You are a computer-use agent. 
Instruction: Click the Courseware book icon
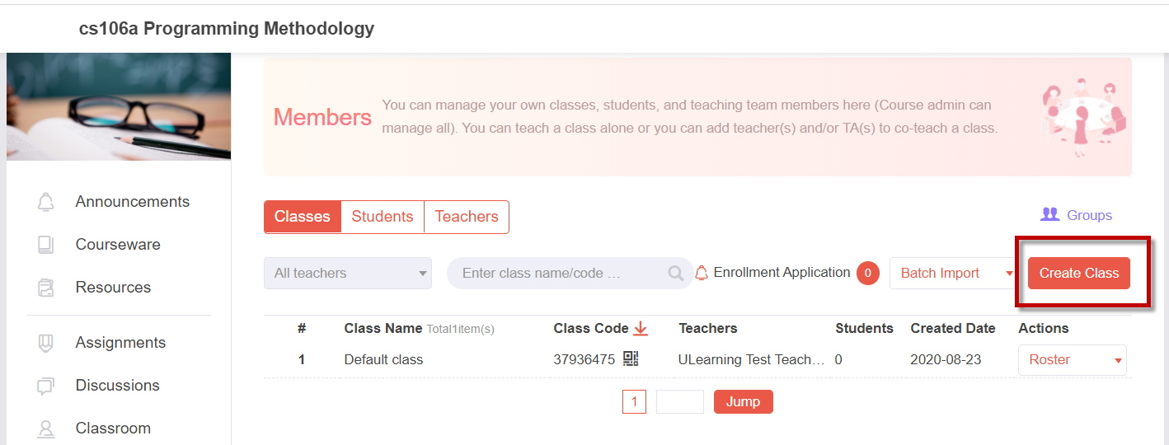[46, 245]
